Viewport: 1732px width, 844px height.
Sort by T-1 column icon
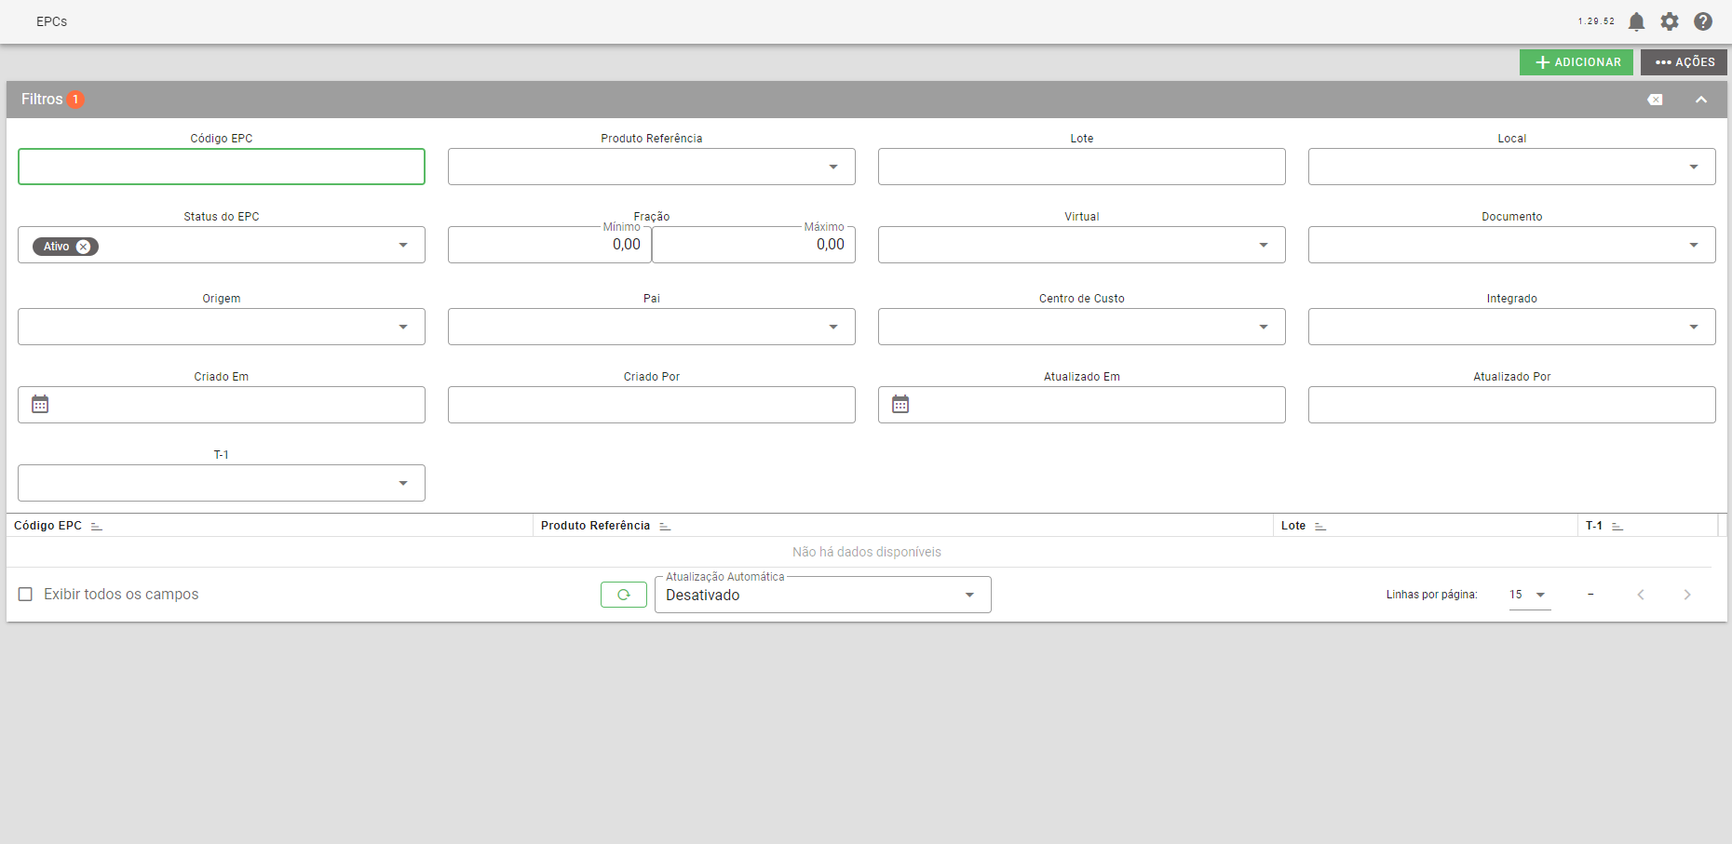1617,526
